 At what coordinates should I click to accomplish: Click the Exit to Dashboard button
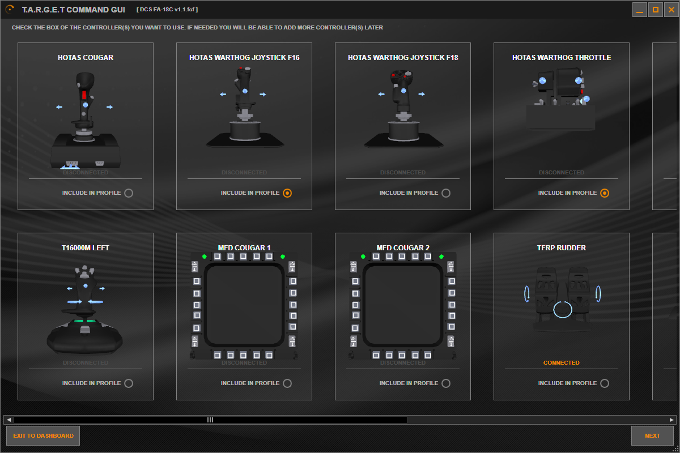(x=43, y=436)
